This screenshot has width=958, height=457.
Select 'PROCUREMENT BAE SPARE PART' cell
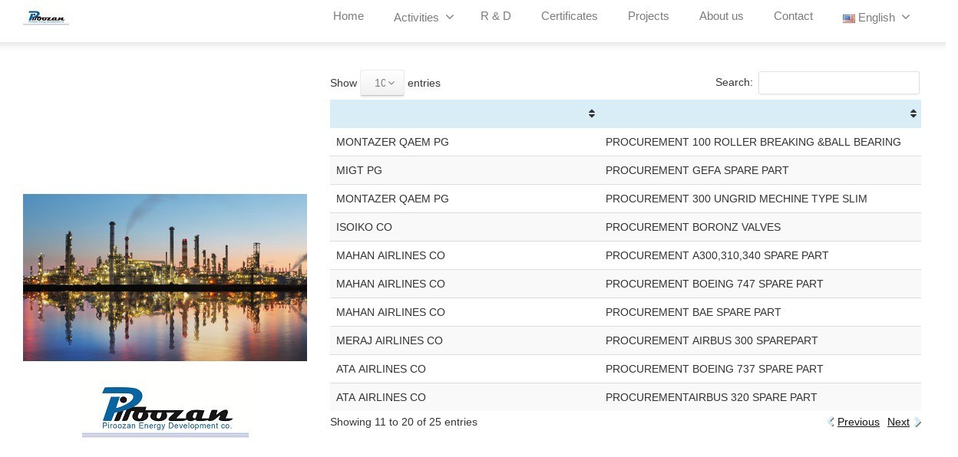pos(760,312)
